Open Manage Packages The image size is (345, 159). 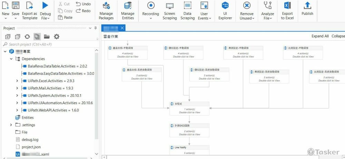point(106,11)
